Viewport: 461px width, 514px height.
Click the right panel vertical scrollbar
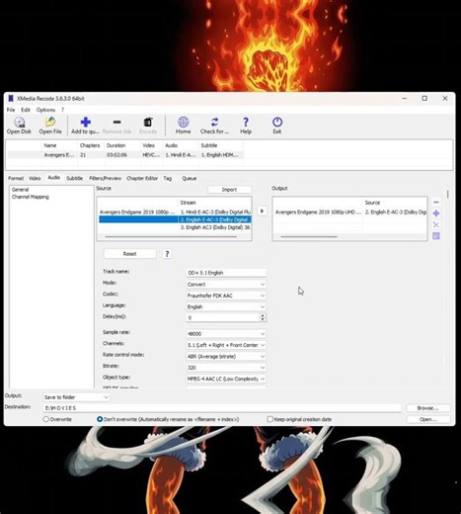[448, 194]
